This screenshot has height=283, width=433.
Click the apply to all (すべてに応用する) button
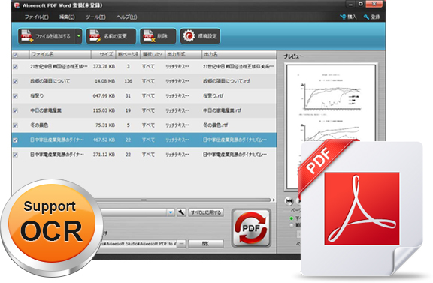click(206, 212)
